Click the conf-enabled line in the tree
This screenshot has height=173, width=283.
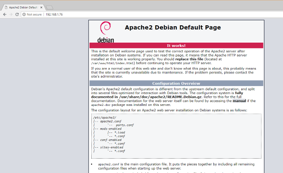111,140
